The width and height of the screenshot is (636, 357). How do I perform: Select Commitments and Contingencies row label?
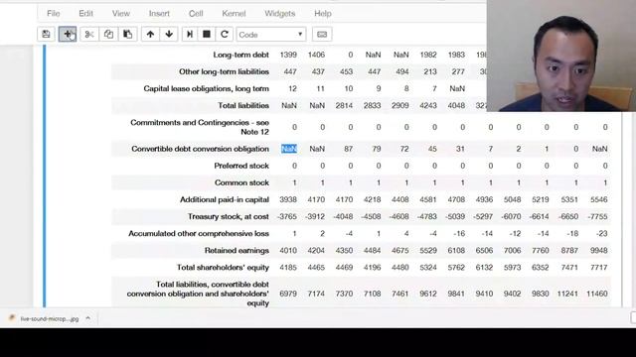(200, 127)
